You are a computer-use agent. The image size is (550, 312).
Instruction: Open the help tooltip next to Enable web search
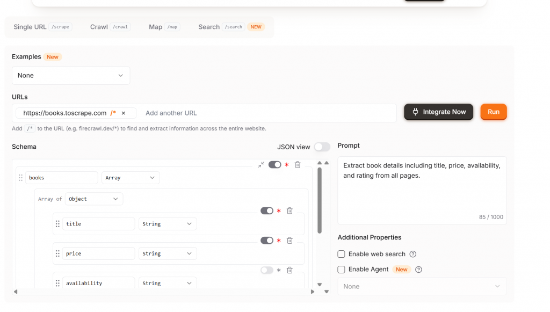point(414,254)
